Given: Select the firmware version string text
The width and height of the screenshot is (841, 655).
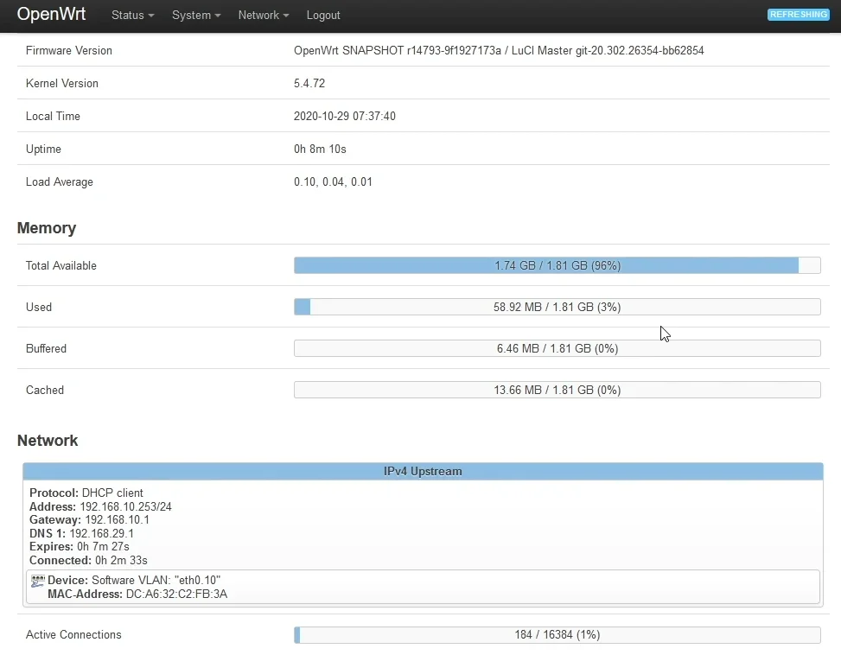Looking at the screenshot, I should point(499,50).
